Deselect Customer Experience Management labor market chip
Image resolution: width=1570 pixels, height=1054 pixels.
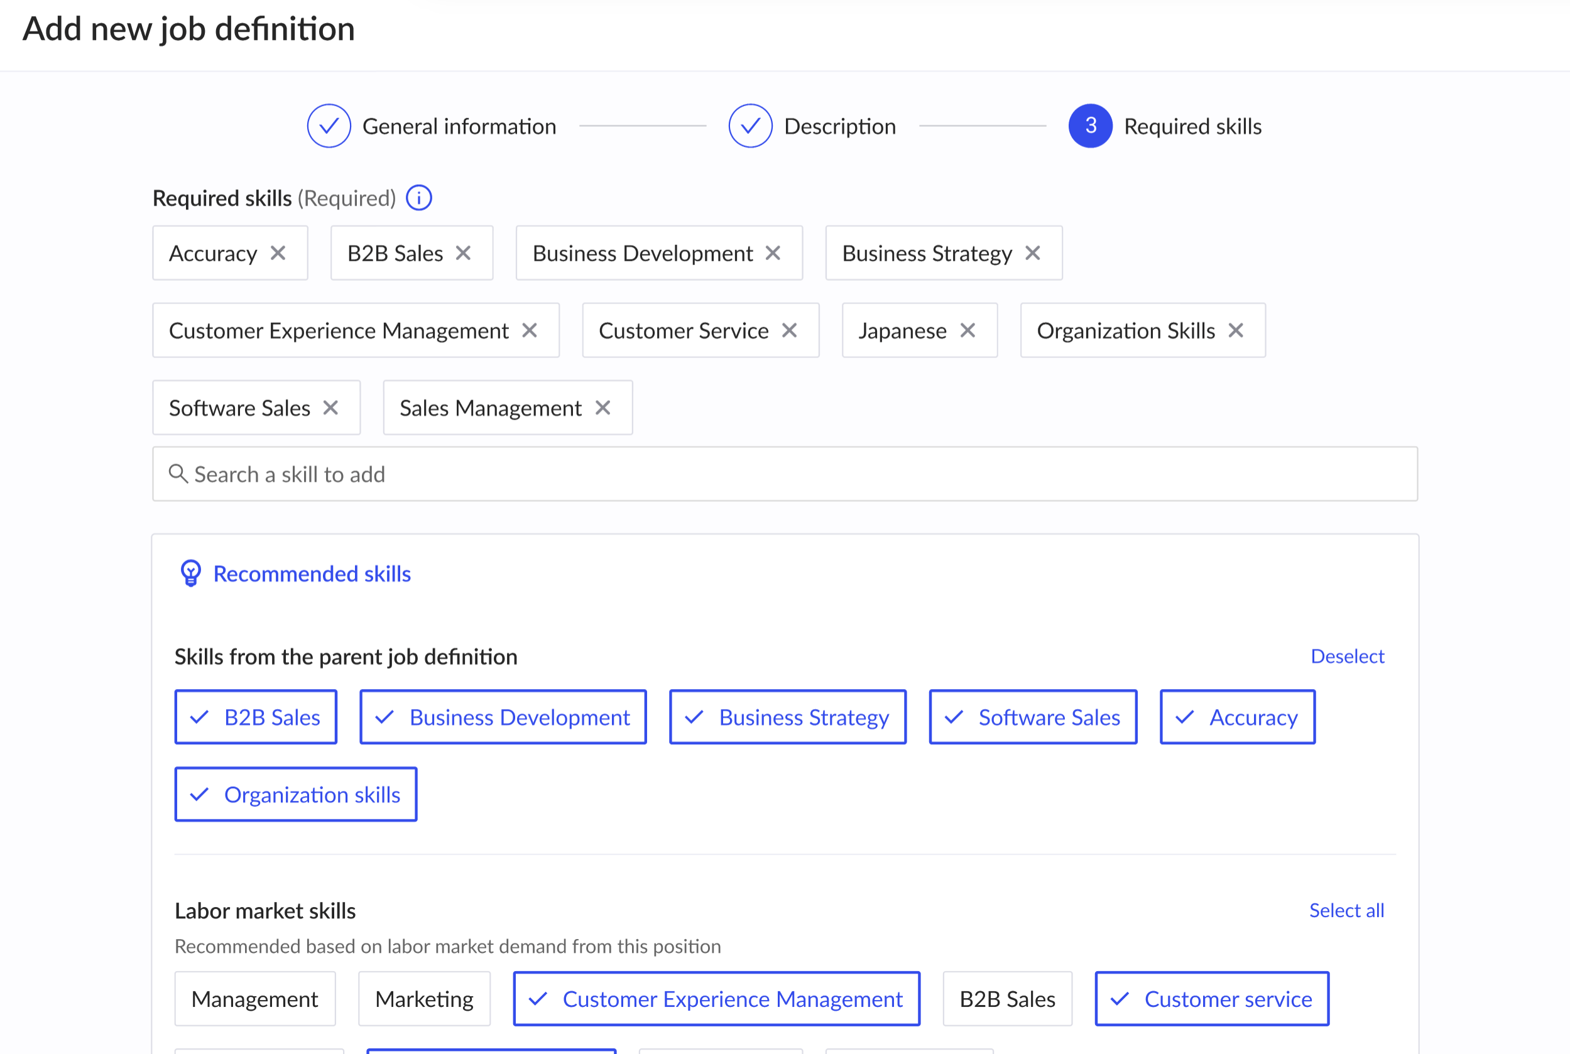pyautogui.click(x=716, y=998)
